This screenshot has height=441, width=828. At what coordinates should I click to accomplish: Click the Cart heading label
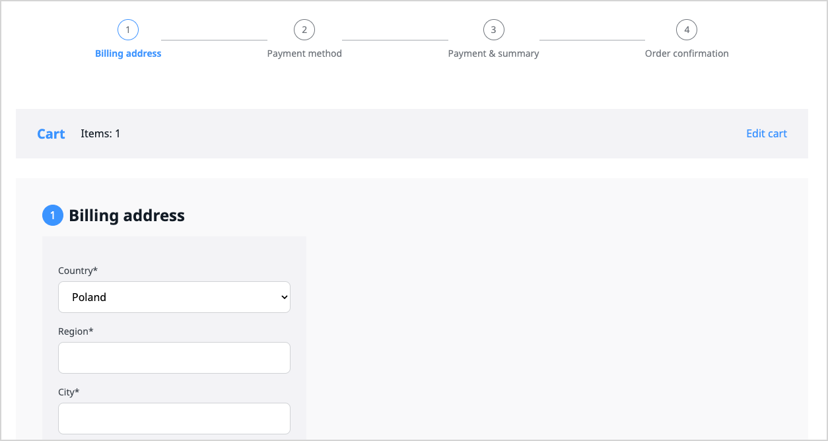point(51,133)
